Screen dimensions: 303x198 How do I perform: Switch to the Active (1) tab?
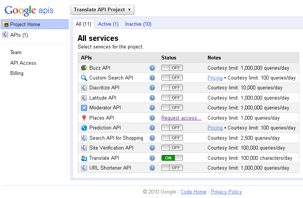click(x=108, y=24)
